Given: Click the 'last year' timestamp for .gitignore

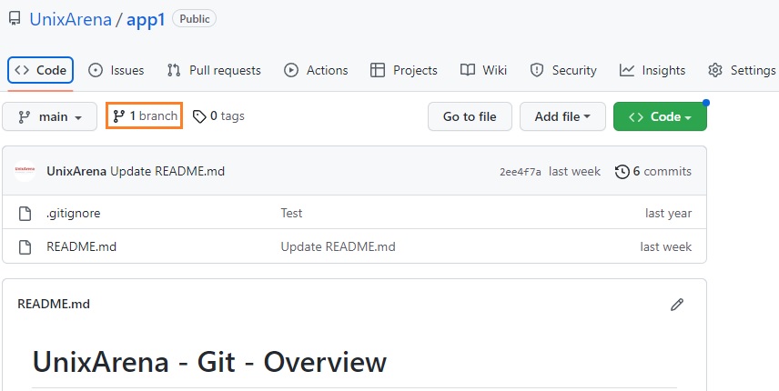Looking at the screenshot, I should coord(668,213).
